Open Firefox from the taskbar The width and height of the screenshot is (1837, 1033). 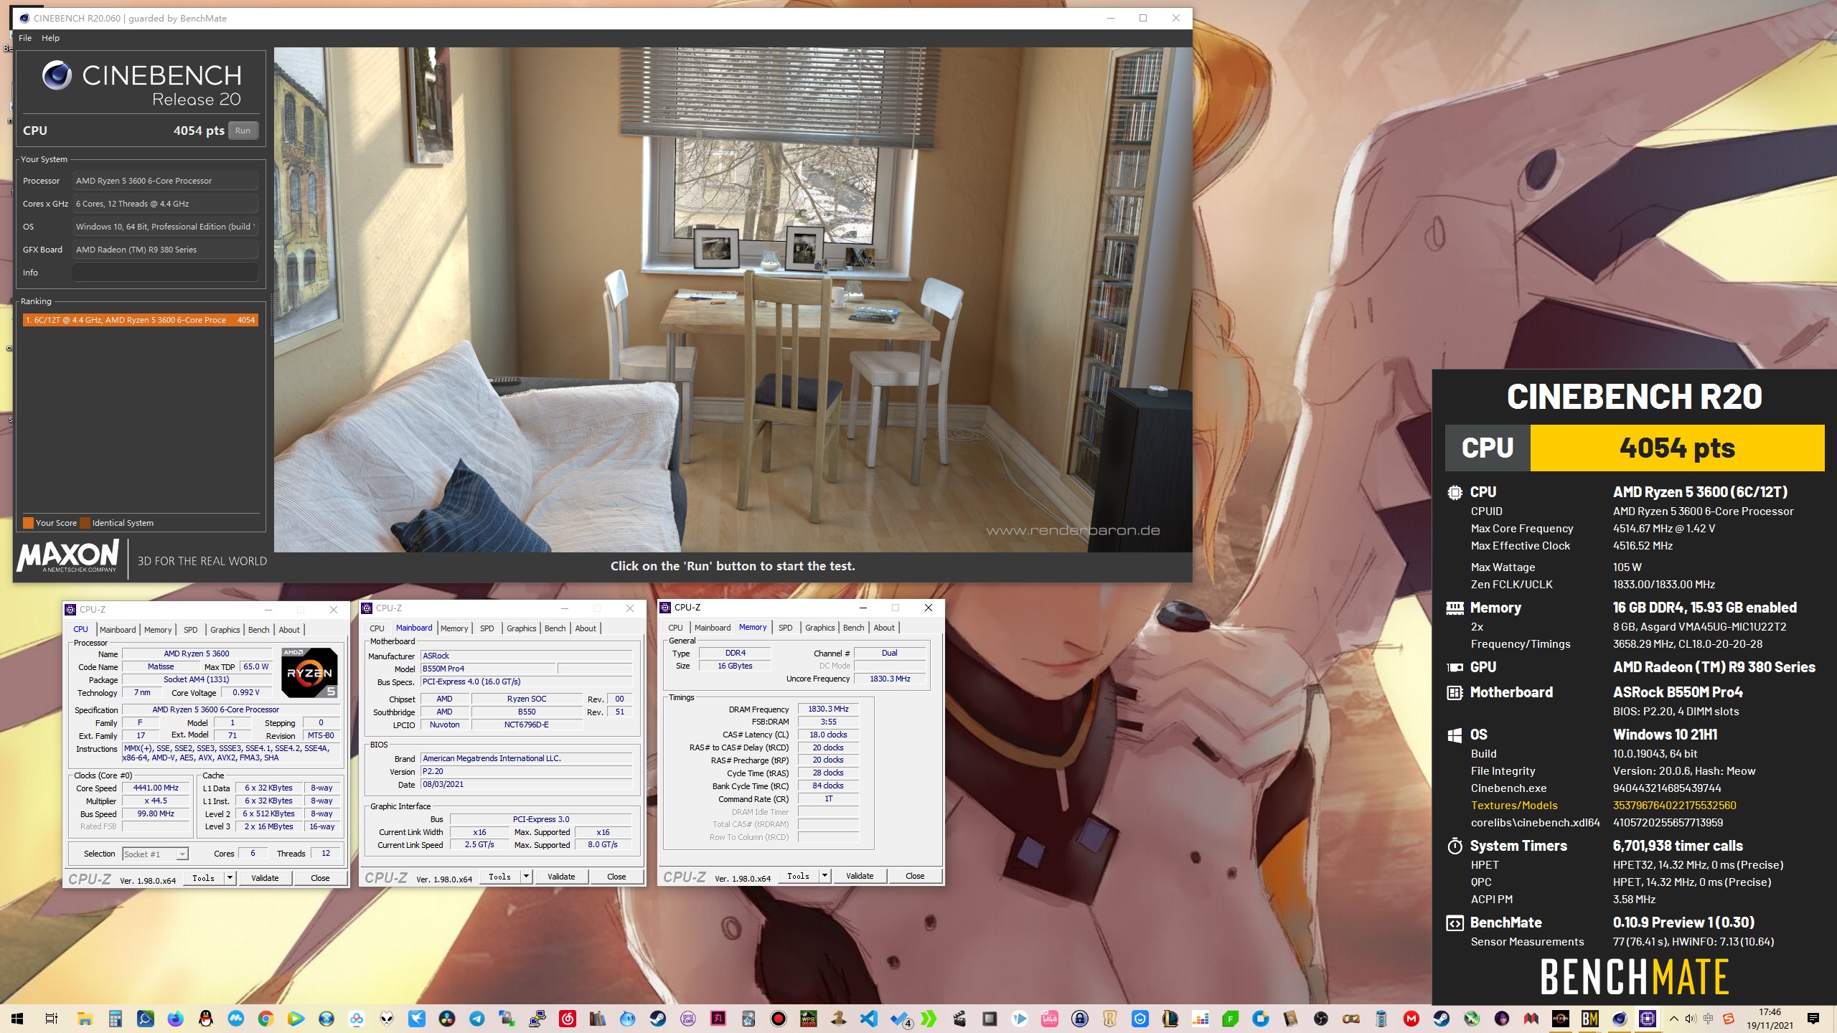(175, 1019)
